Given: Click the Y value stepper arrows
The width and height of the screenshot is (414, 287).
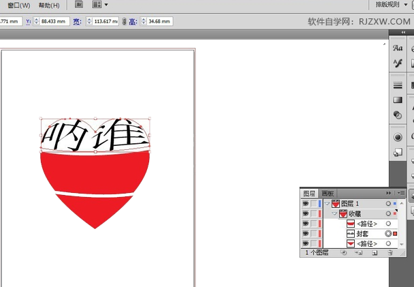Looking at the screenshot, I should (37, 21).
